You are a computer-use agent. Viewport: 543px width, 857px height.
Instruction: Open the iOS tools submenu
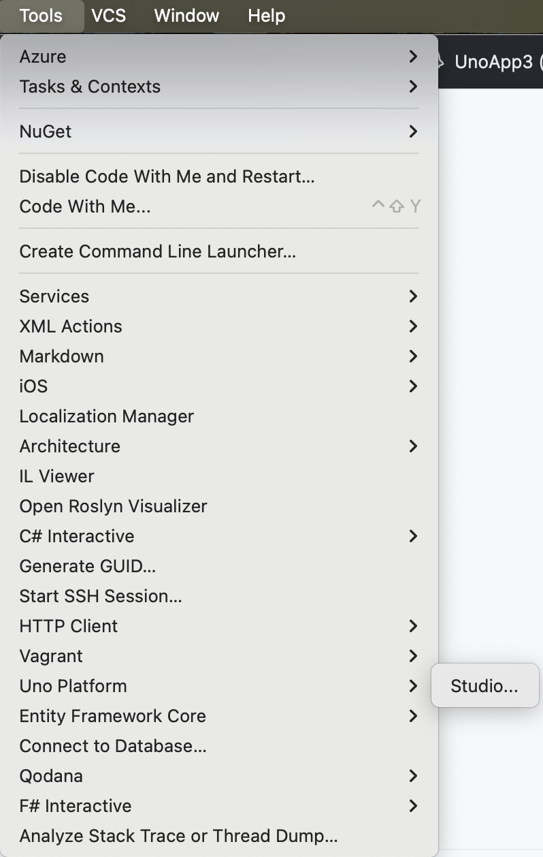point(413,386)
